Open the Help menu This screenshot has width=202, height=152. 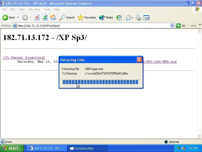click(57, 9)
